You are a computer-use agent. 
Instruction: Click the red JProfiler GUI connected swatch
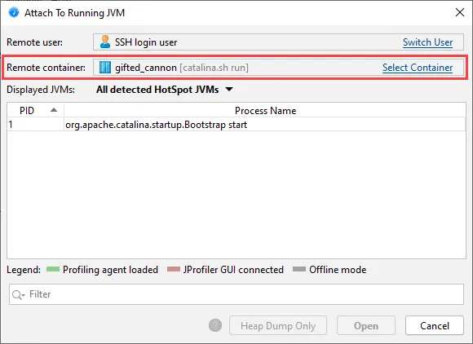[174, 269]
